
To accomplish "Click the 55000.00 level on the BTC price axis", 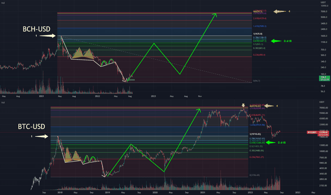I will tap(324, 113).
